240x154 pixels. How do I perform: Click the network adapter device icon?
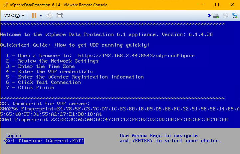click(234, 16)
